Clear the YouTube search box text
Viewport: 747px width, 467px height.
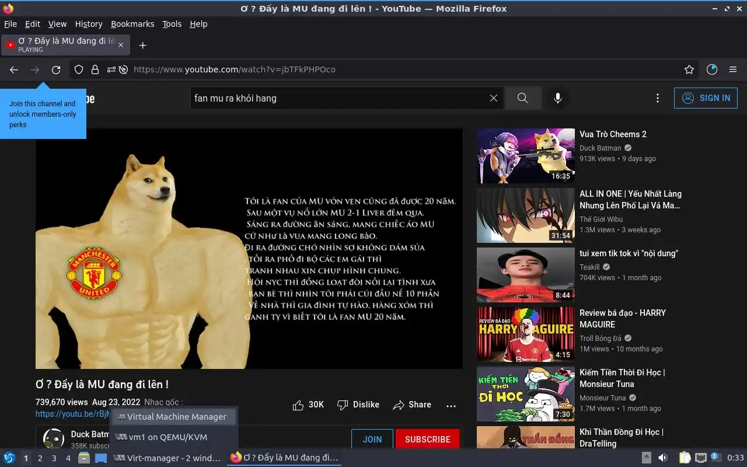[x=494, y=98]
